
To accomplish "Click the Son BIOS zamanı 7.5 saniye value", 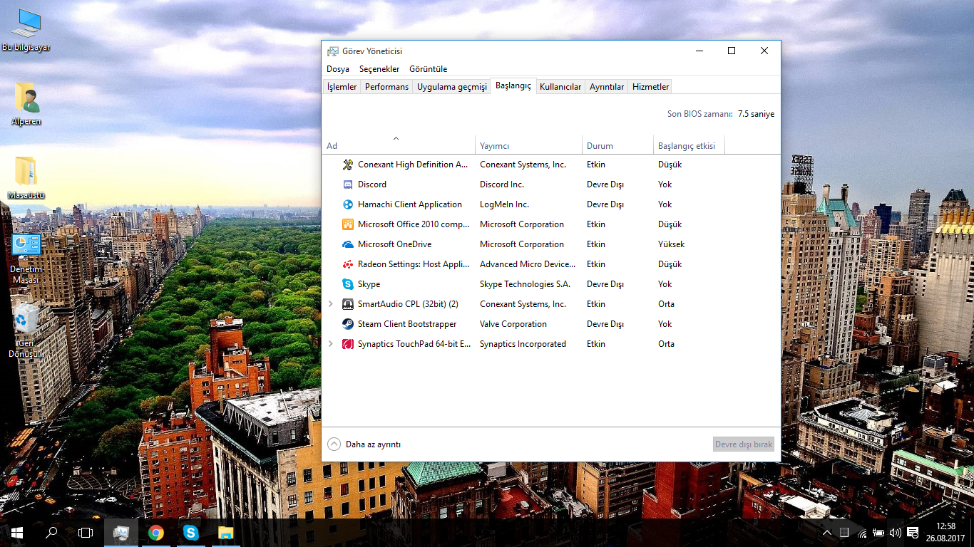I will click(756, 114).
